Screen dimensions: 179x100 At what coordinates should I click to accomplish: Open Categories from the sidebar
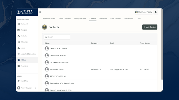24,42
